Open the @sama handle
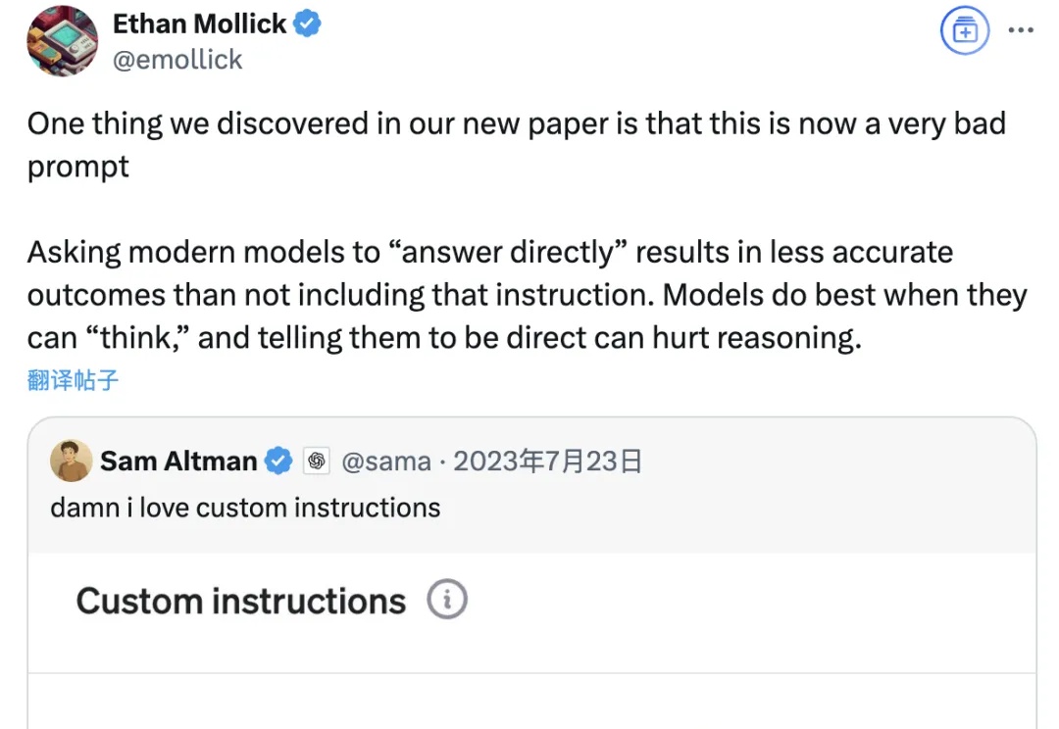This screenshot has height=729, width=1059. tap(385, 462)
